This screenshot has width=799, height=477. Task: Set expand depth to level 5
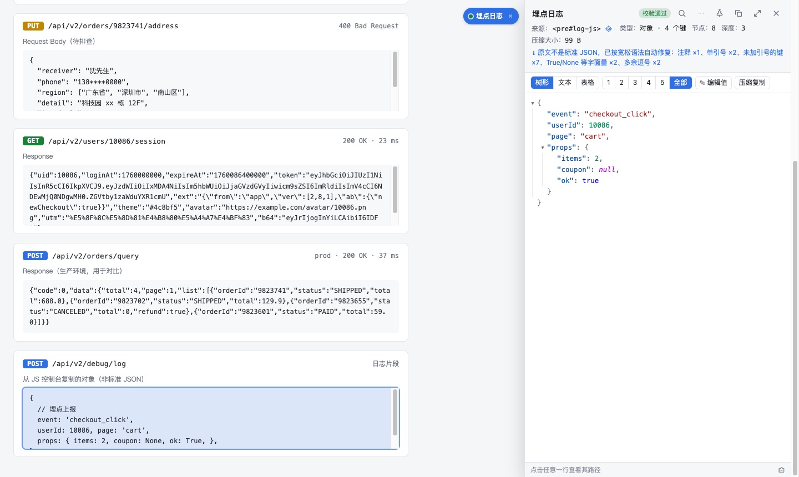coord(662,83)
